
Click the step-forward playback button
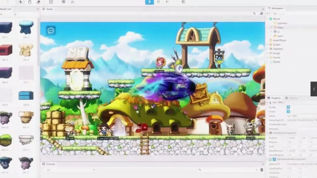[167, 2]
